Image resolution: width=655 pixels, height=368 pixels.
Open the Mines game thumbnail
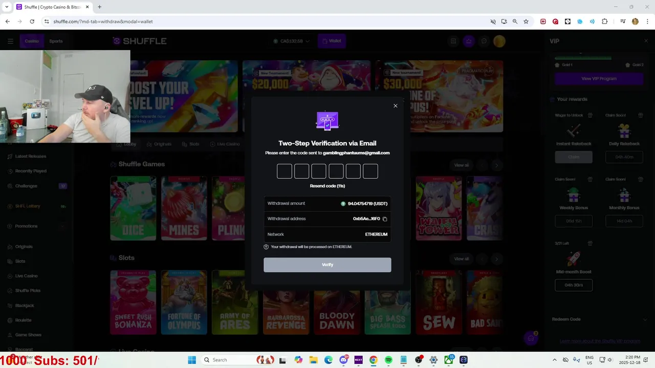click(184, 208)
